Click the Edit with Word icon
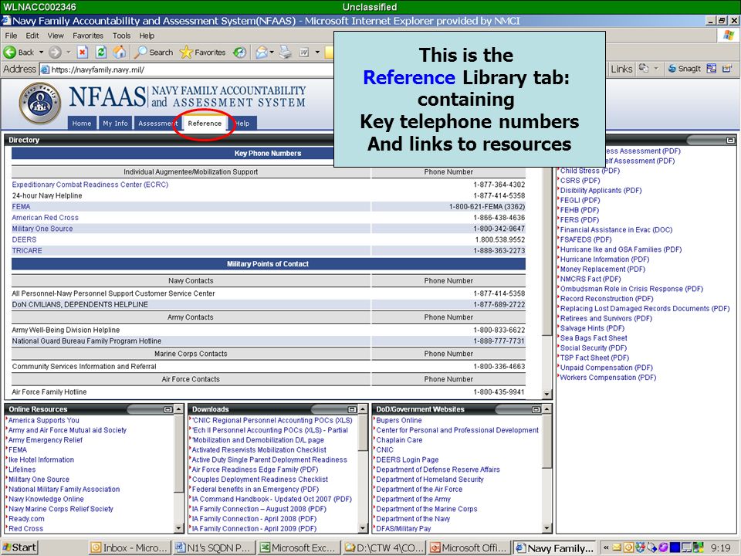741x556 pixels. (x=304, y=53)
